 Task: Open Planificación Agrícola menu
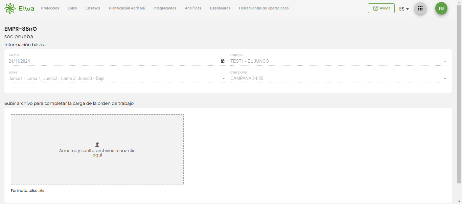click(x=126, y=8)
